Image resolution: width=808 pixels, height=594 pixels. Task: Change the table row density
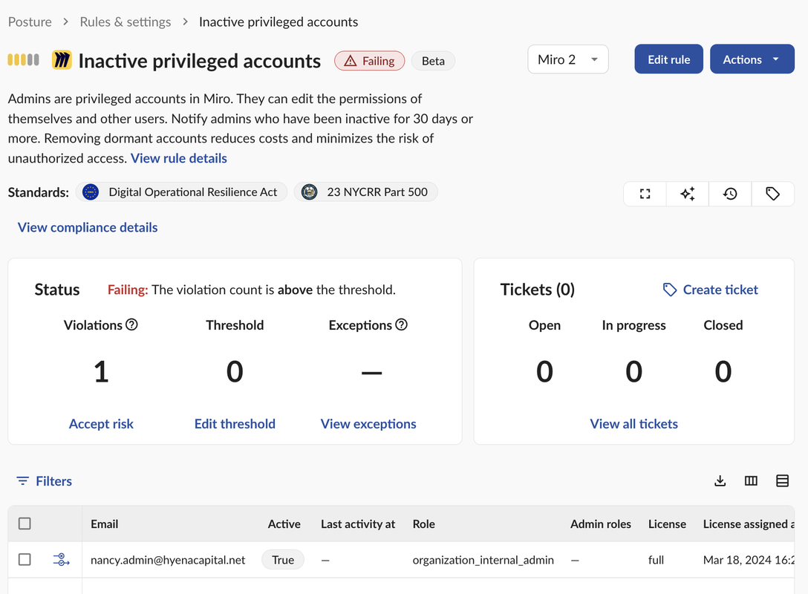point(782,481)
